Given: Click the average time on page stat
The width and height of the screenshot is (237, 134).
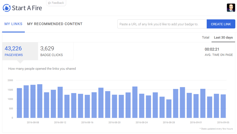Looking at the screenshot, I should coord(218,52).
